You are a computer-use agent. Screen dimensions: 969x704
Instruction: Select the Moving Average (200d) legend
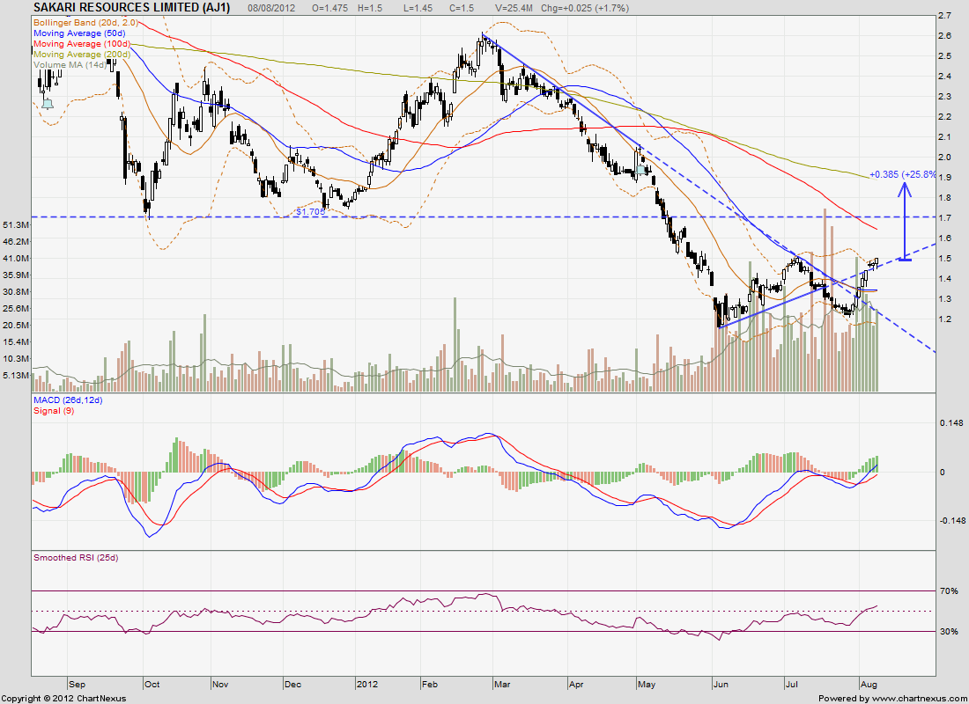pyautogui.click(x=82, y=55)
